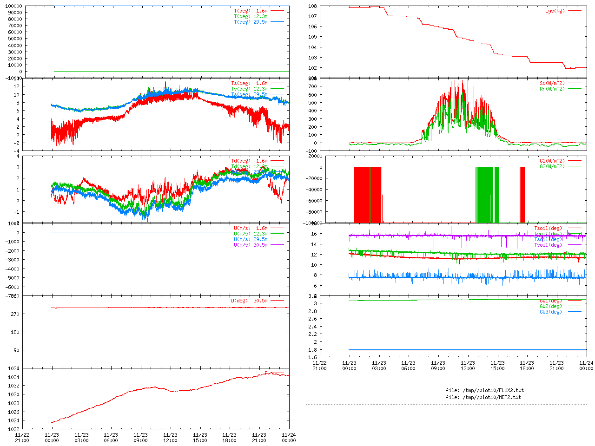This screenshot has height=446, width=595.
Task: Pick the blue T(deg) 29.5m line sample
Action: (277, 22)
